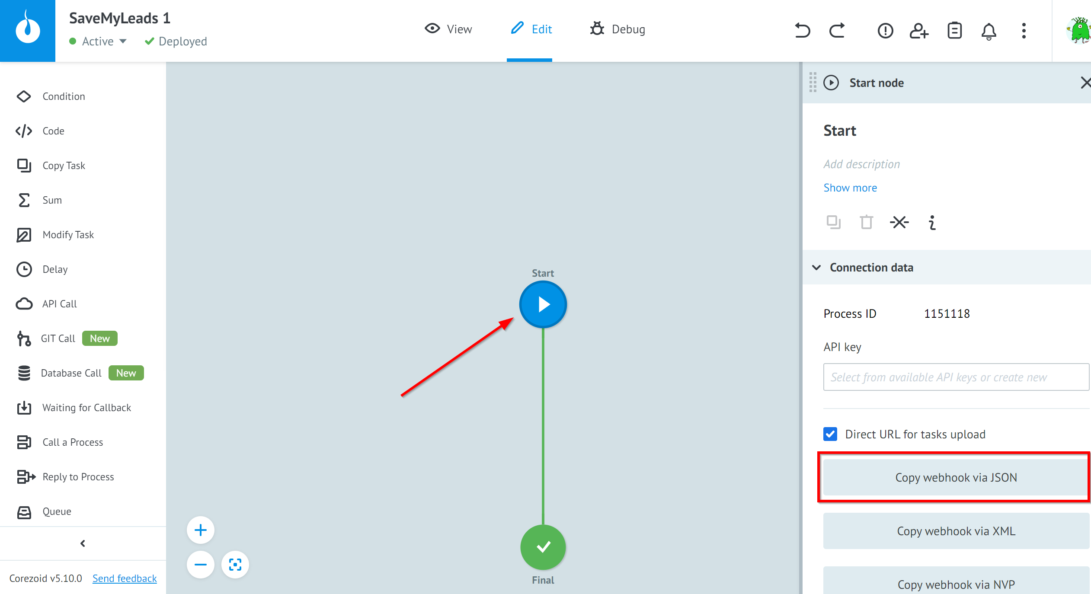Open the Database Call node panel
This screenshot has height=594, width=1091.
pyautogui.click(x=71, y=373)
